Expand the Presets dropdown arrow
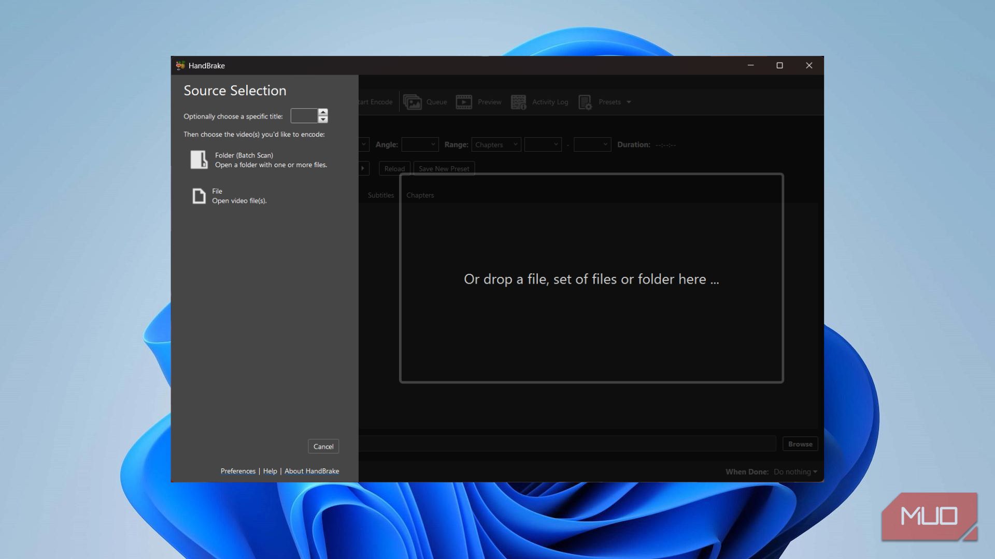The image size is (995, 559). click(629, 102)
